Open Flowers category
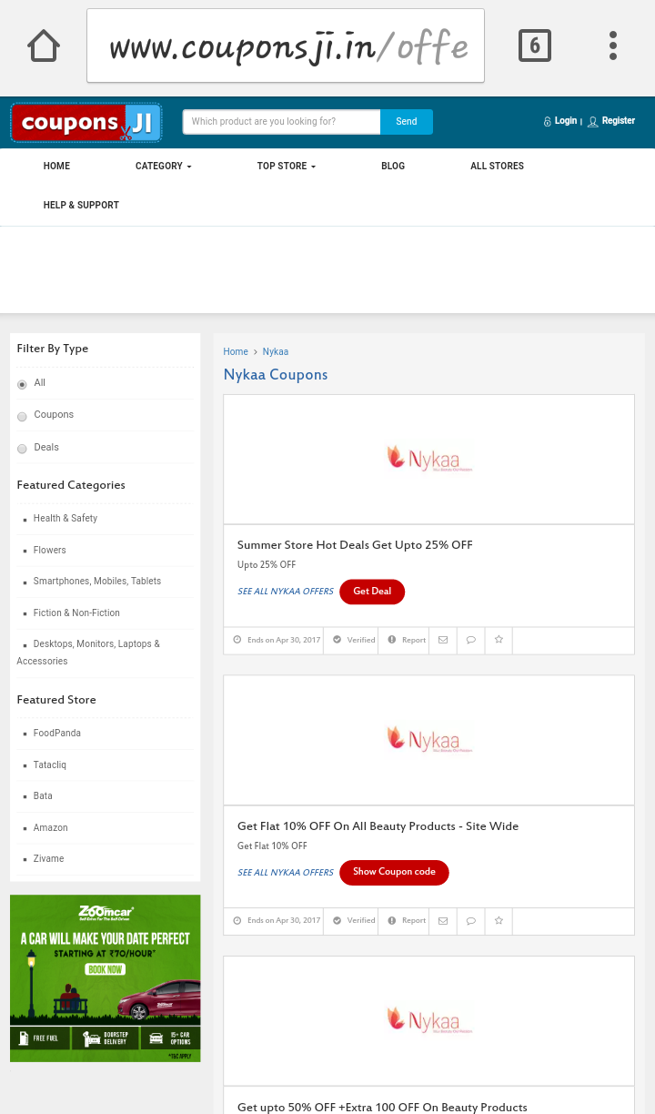This screenshot has height=1114, width=655. tap(50, 551)
